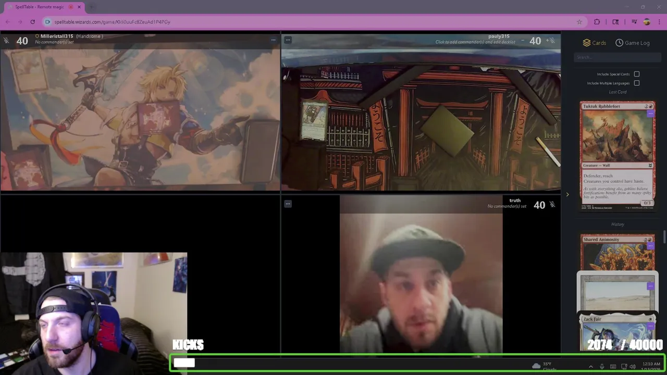Select Shared Animosity card in History
This screenshot has width=667, height=375.
pyautogui.click(x=617, y=253)
